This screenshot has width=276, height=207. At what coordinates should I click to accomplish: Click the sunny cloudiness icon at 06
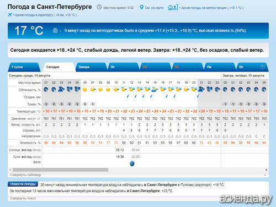pyautogui.click(x=85, y=89)
